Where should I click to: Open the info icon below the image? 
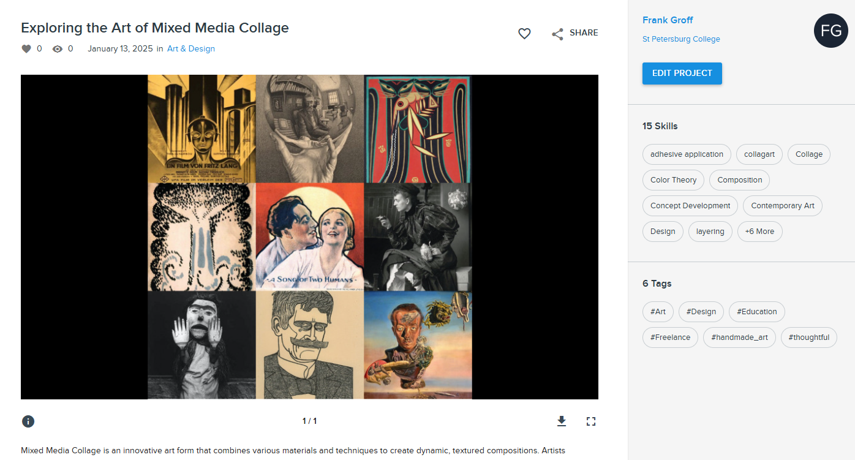pos(28,421)
